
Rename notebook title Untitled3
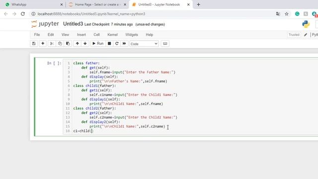coord(73,24)
